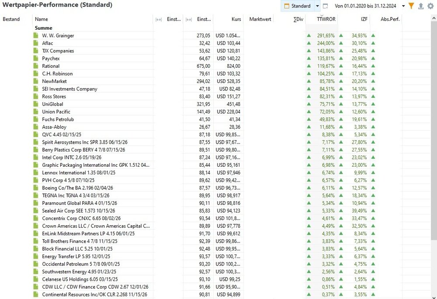Click the security icon of Fuchs Petrolub
This screenshot has height=299, width=437.
(36, 119)
